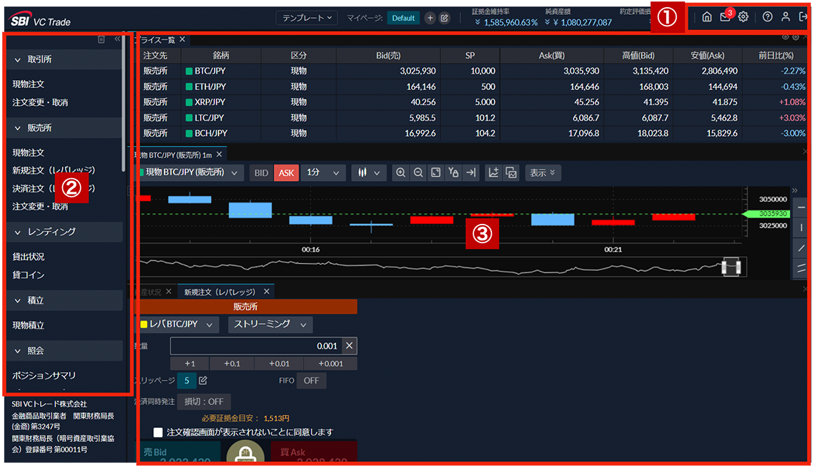Collapse the 取引所 sidebar section

pyautogui.click(x=64, y=59)
